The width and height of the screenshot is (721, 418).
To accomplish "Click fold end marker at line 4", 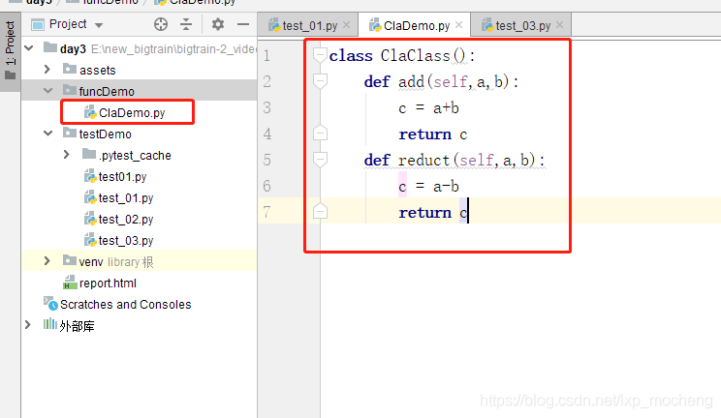I will (320, 134).
